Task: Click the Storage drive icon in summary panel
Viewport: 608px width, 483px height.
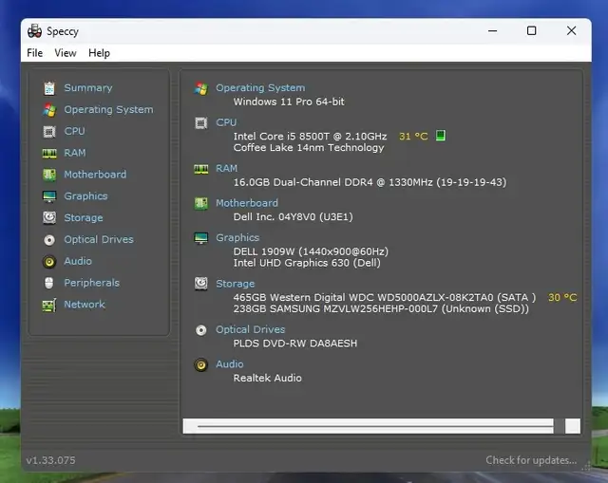Action: tap(200, 284)
